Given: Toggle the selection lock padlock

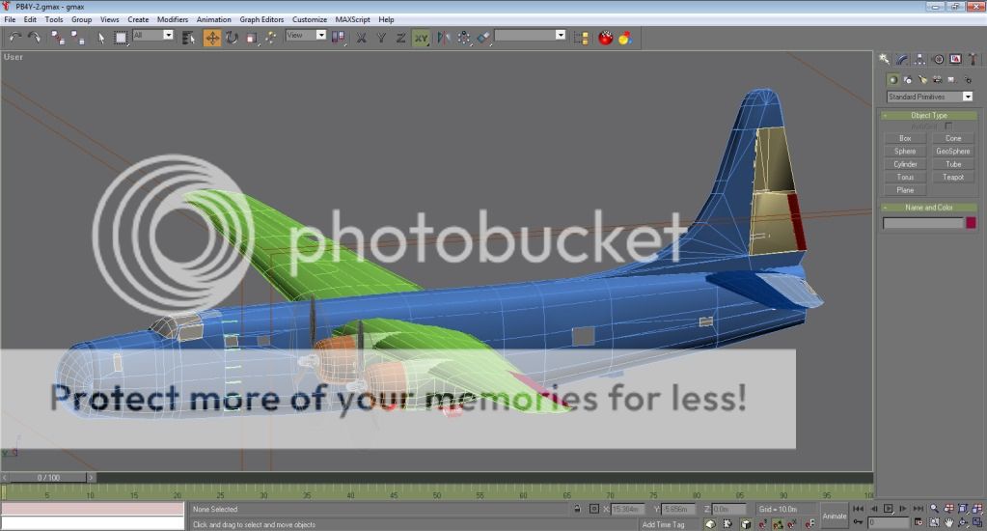Looking at the screenshot, I should click(x=577, y=509).
